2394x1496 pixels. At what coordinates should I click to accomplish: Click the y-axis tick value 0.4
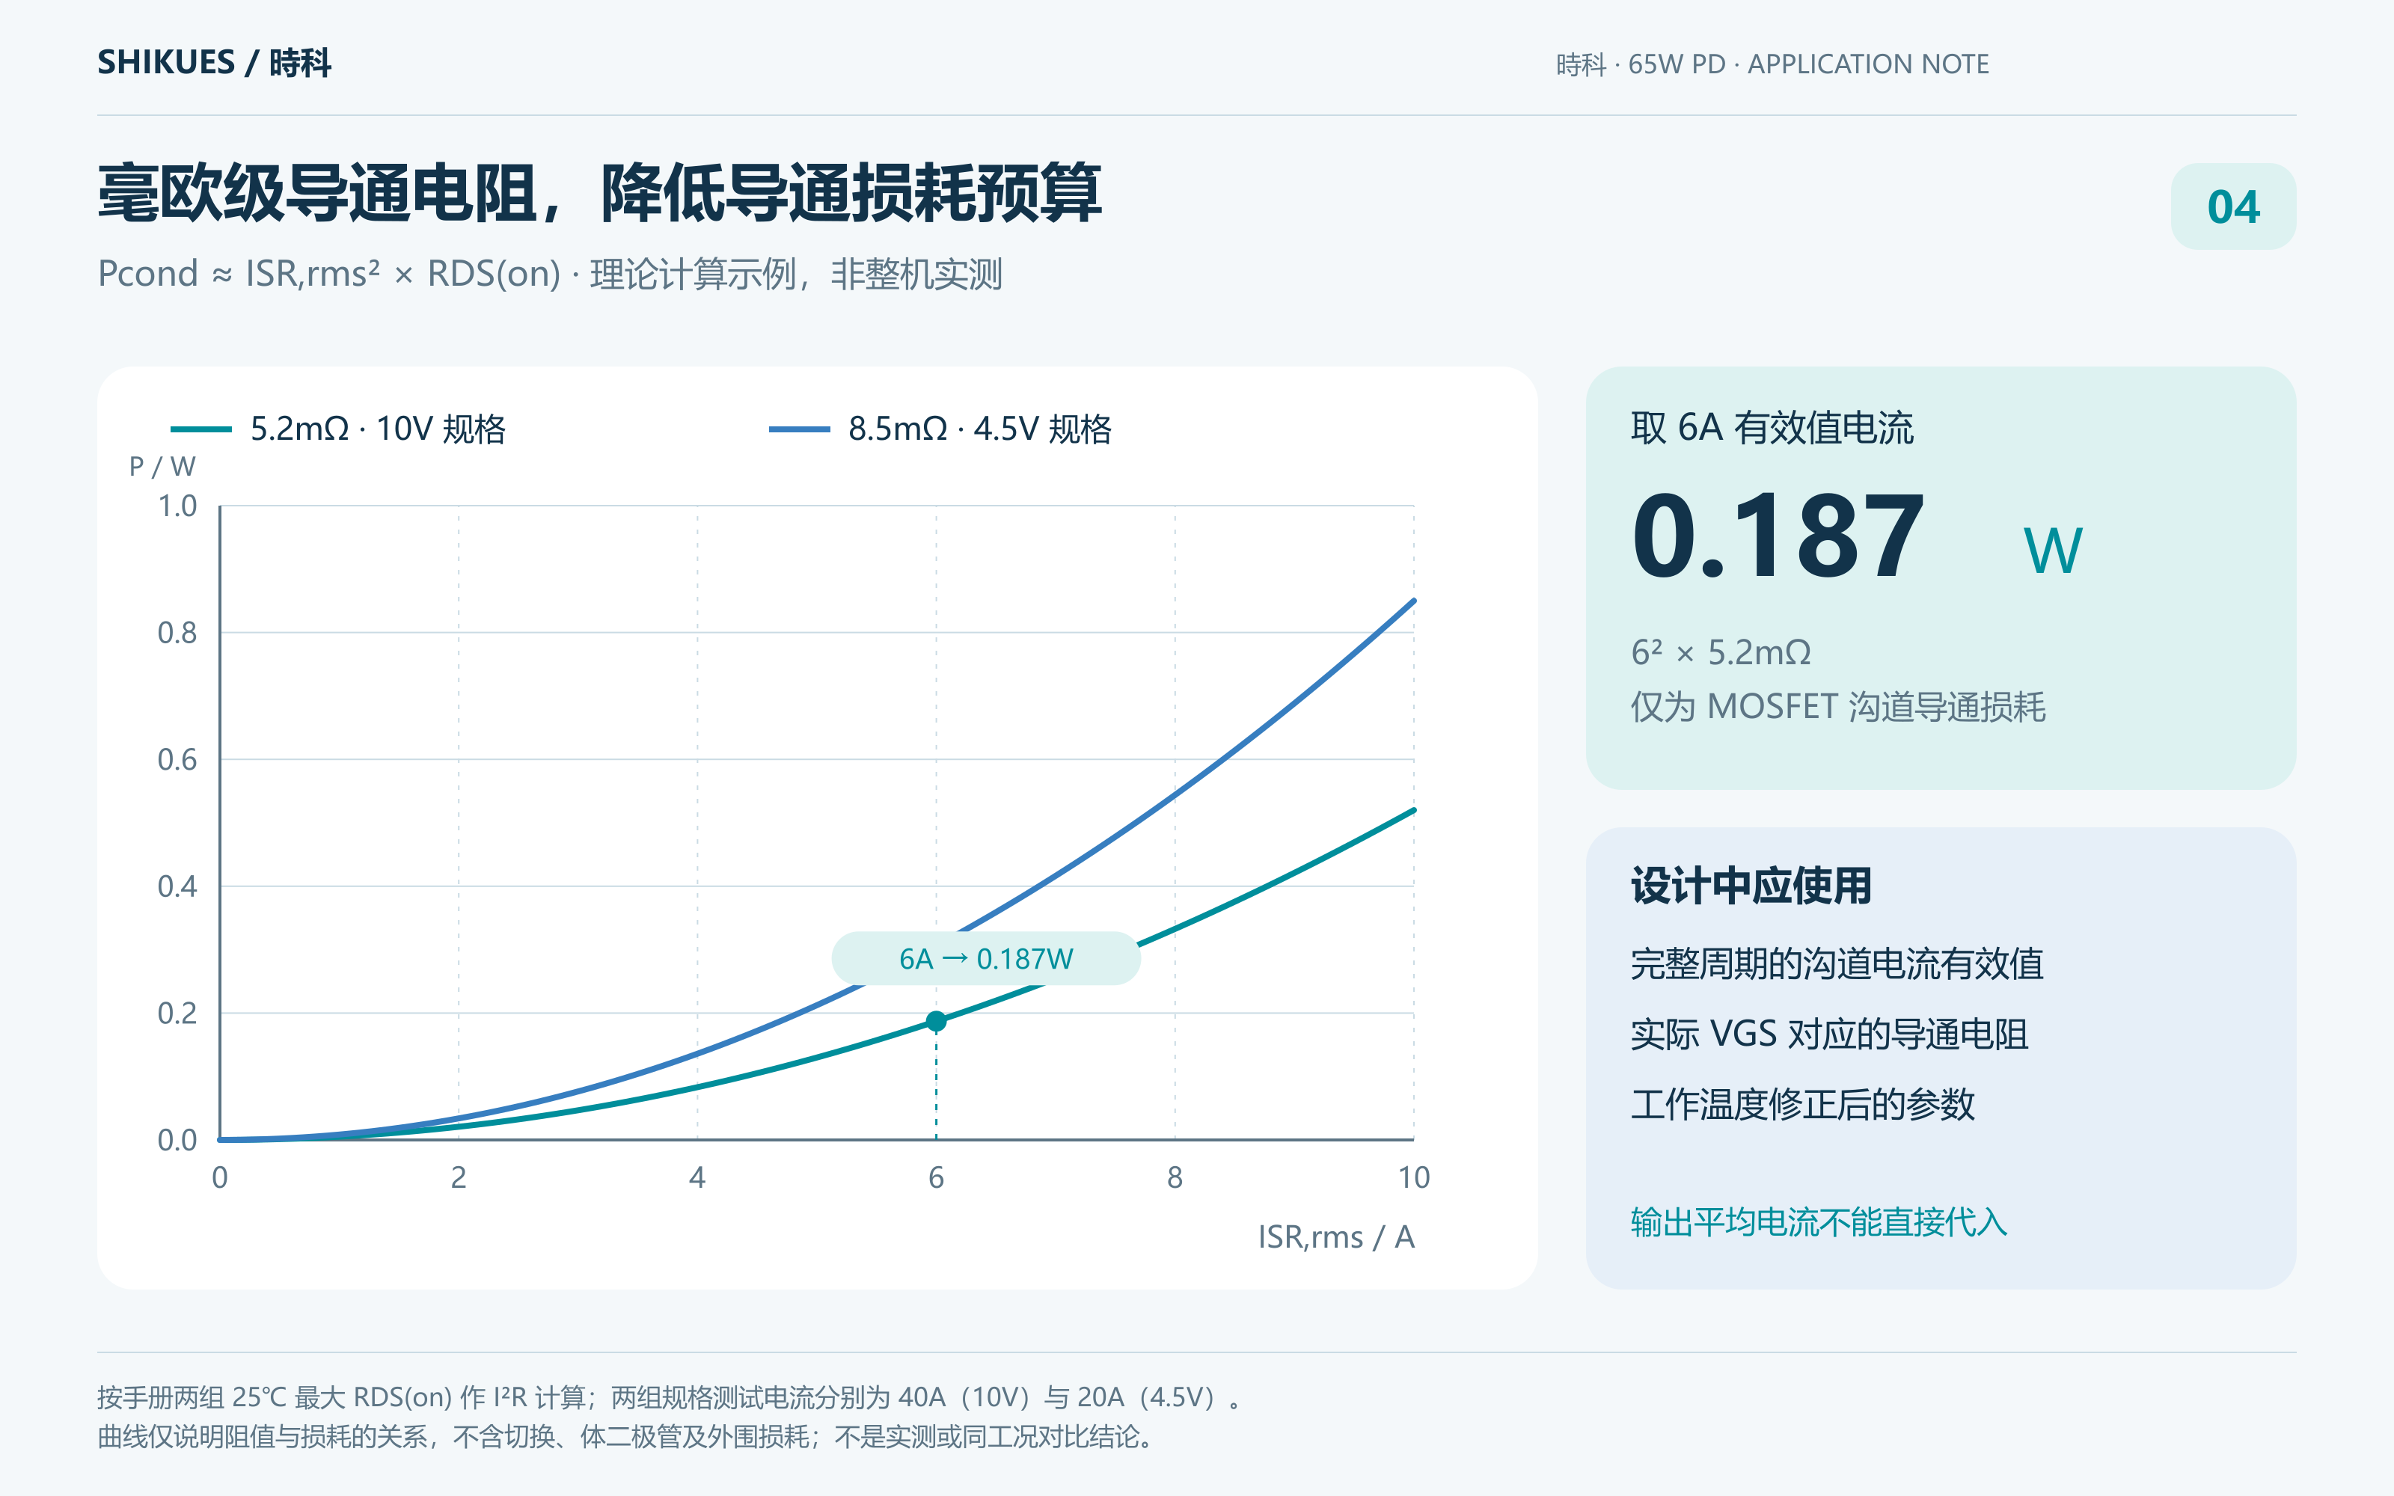(177, 886)
